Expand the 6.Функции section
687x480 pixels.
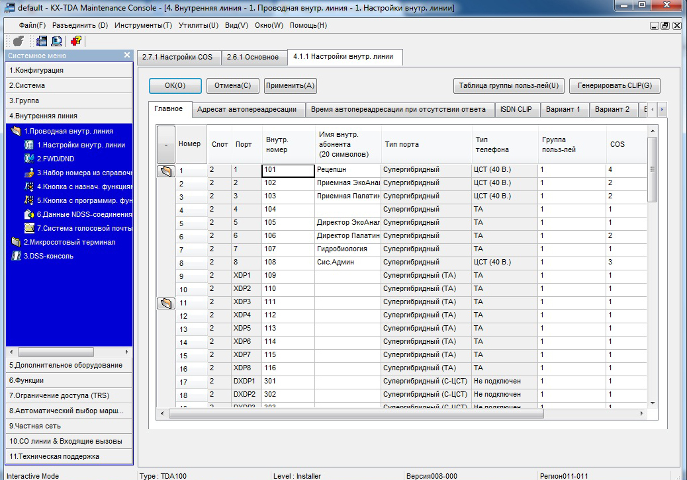(x=69, y=380)
